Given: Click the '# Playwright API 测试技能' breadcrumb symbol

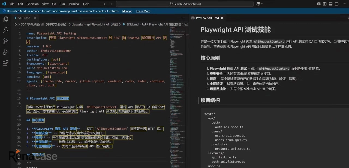Looking at the screenshot, I should coord(163,24).
